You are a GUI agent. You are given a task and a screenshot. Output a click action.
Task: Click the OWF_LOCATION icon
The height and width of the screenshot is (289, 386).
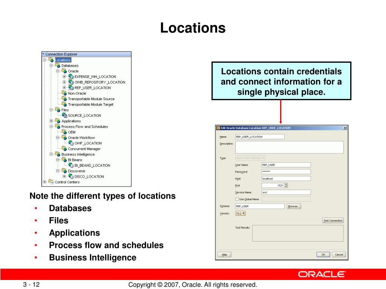(71, 143)
